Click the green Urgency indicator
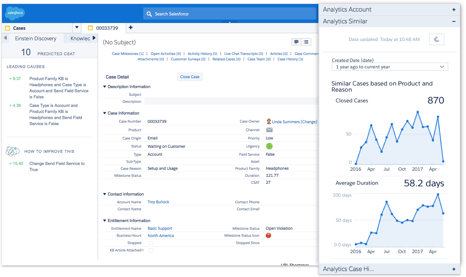 tap(269, 146)
